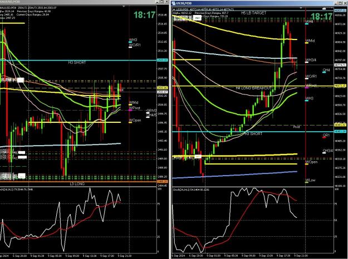Click the cyan H3 price tag on XAUUSD price axis
Image resolution: width=348 pixels, height=259 pixels.
pos(163,60)
